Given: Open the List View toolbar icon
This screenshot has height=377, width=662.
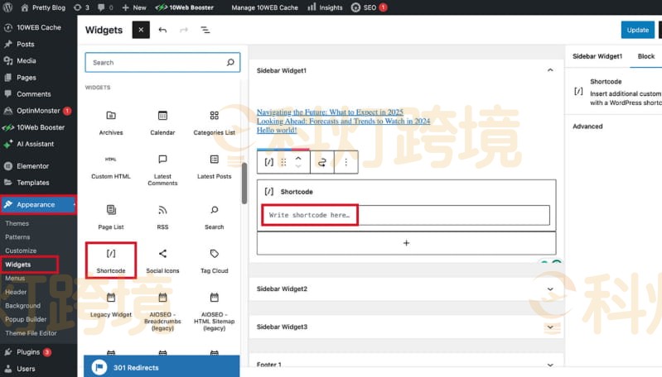Looking at the screenshot, I should (x=205, y=30).
